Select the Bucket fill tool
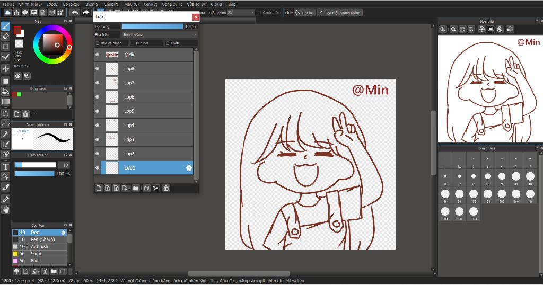Screen dimensions: 543x285 pos(6,91)
